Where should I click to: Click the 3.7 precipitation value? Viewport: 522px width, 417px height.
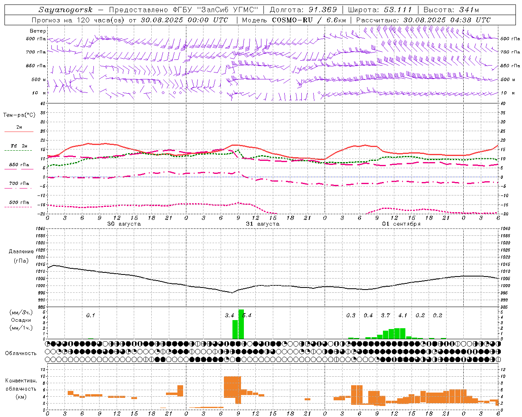[386, 315]
